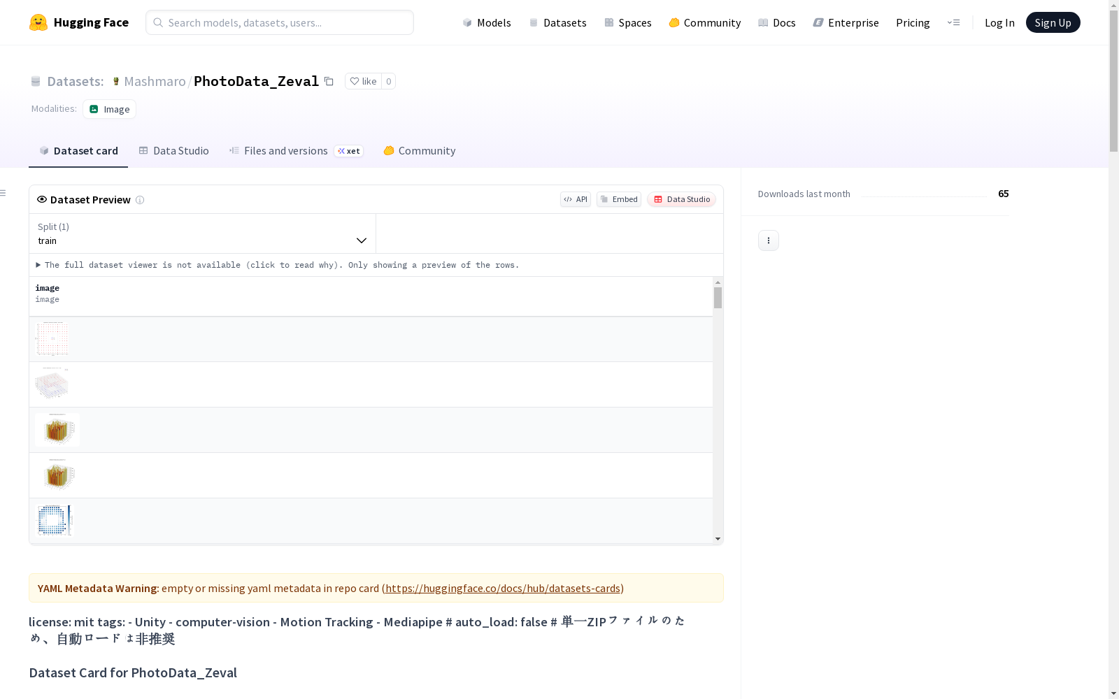The height and width of the screenshot is (699, 1119).
Task: Open the Datasets menu item
Action: [x=557, y=22]
